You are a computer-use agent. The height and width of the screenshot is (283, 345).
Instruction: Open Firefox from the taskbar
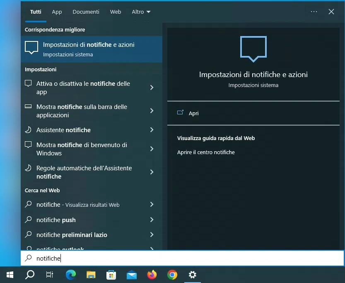pos(152,274)
